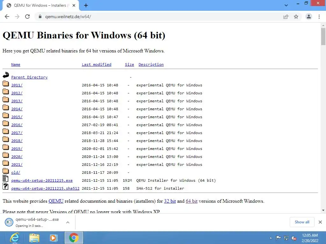Click 'QEMU Binaries for Windows (64 bit)' heading
The height and width of the screenshot is (244, 326).
[x=84, y=35]
